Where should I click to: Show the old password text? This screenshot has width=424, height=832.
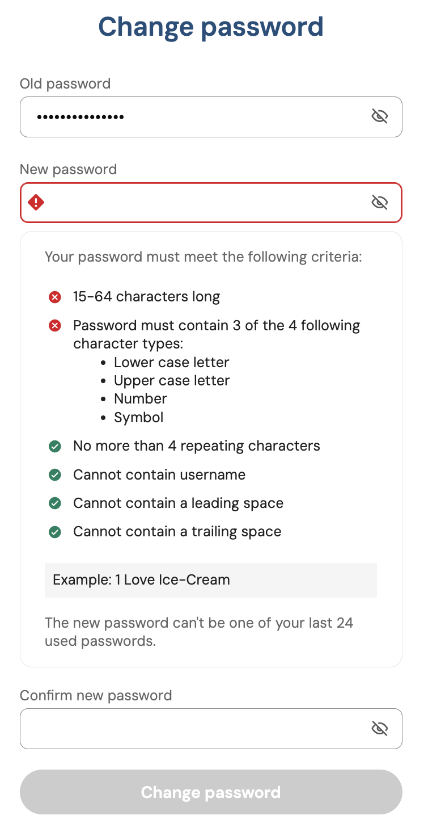click(379, 117)
